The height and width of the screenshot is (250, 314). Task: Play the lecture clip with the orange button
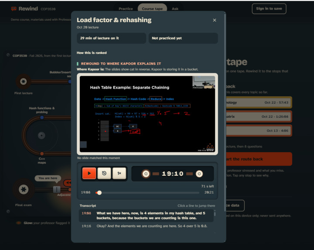click(89, 173)
